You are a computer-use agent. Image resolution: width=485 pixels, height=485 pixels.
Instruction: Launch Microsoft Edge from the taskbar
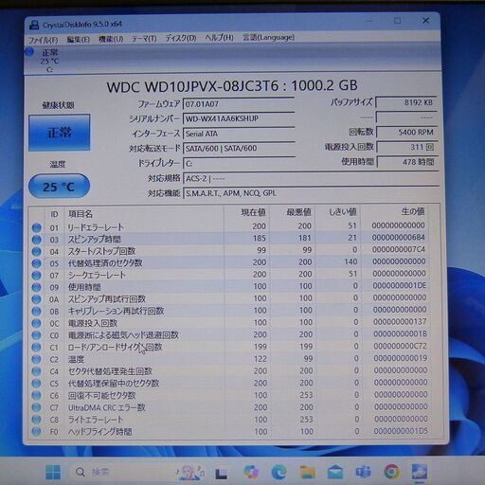pyautogui.click(x=279, y=472)
